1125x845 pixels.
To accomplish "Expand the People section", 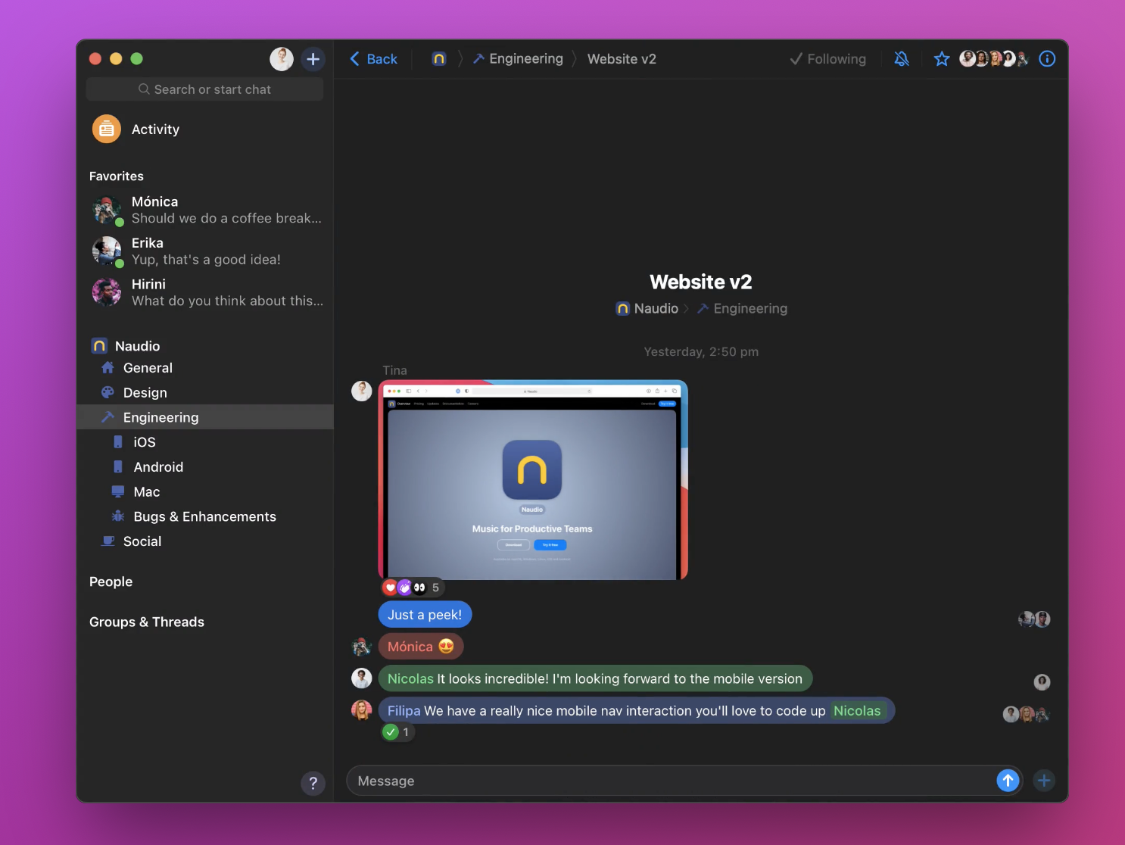I will point(111,582).
